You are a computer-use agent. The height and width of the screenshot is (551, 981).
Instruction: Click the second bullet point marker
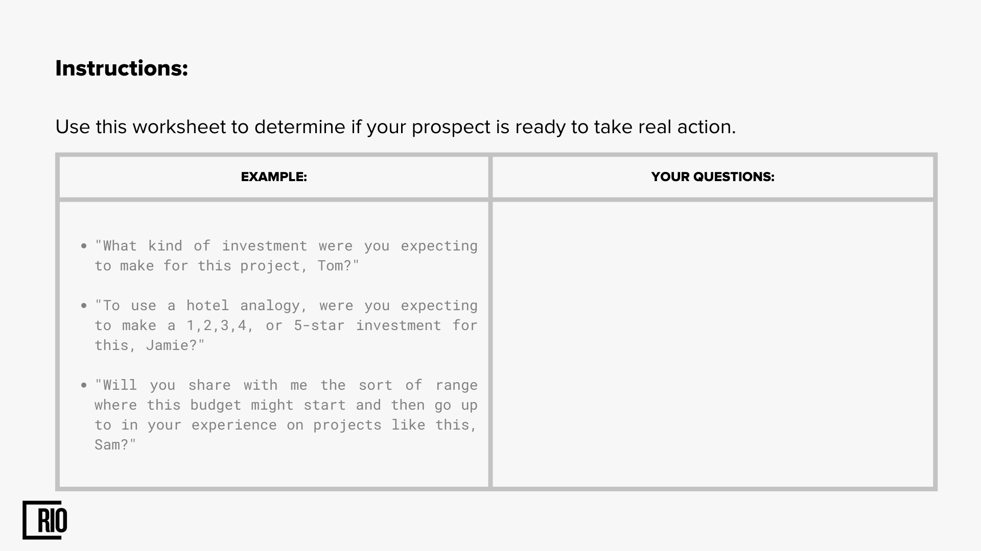[84, 306]
